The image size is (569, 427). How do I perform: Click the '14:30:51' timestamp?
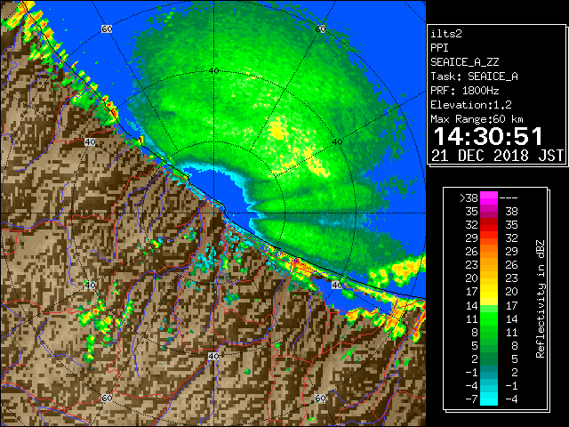click(x=488, y=136)
